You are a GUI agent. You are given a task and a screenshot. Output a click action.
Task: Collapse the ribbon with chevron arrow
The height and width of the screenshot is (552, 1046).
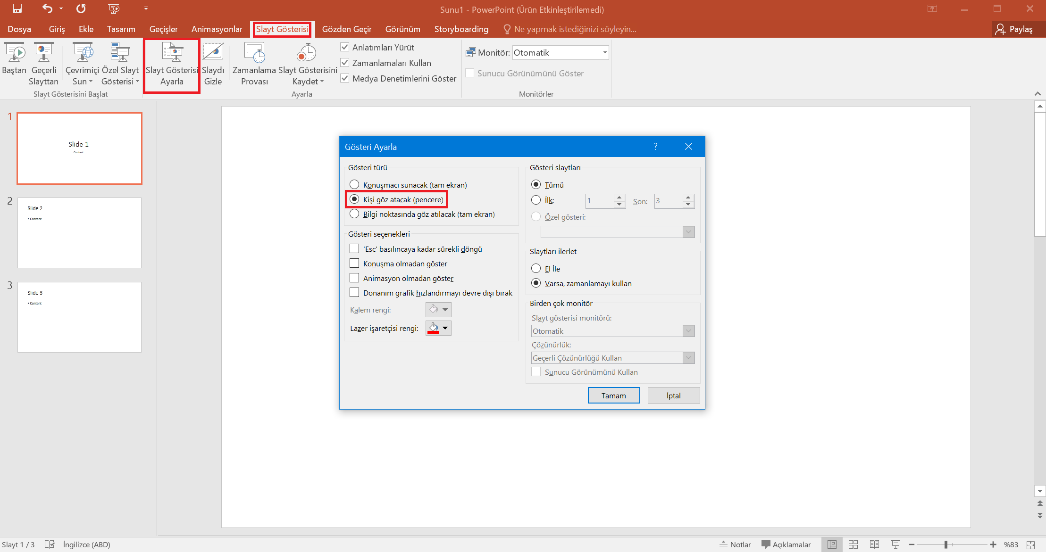(x=1038, y=93)
